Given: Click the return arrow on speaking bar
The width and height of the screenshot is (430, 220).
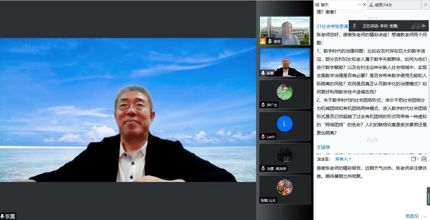Looking at the screenshot, I should click(x=424, y=26).
